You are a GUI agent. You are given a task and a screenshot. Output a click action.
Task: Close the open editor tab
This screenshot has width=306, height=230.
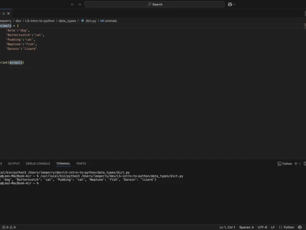tap(9, 13)
